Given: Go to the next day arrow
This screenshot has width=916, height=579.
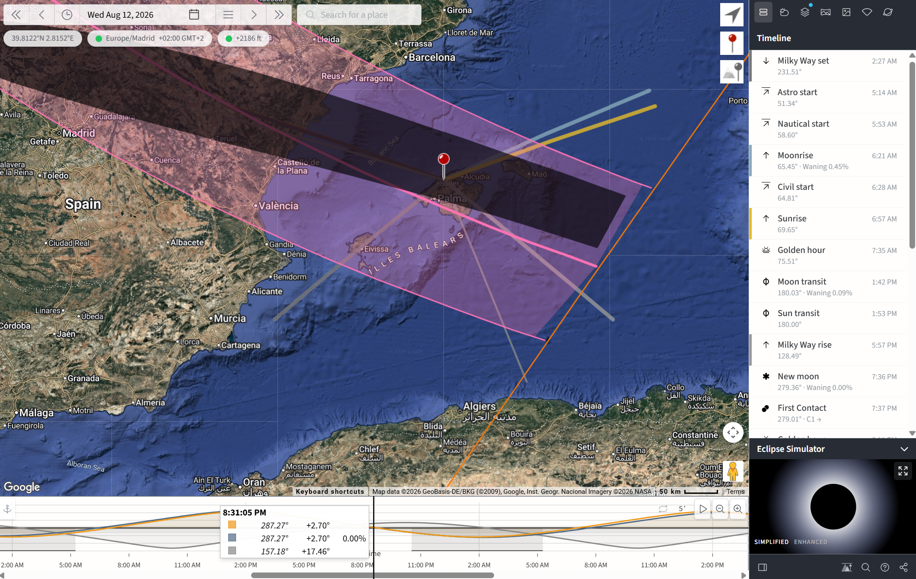Looking at the screenshot, I should pos(254,15).
